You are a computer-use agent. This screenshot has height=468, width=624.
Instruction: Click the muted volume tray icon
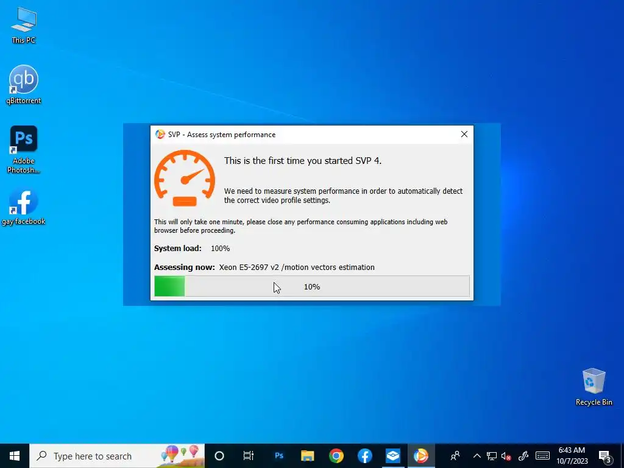pyautogui.click(x=506, y=456)
